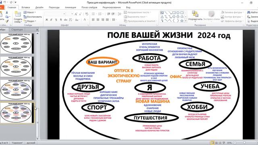258x145 pixels.
Task: Select the oval shape in gallery
Action: coord(178,12)
